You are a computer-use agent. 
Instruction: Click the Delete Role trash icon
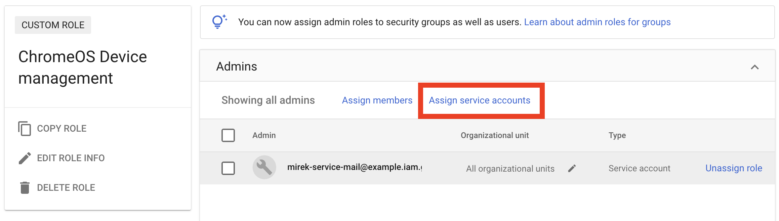(25, 188)
